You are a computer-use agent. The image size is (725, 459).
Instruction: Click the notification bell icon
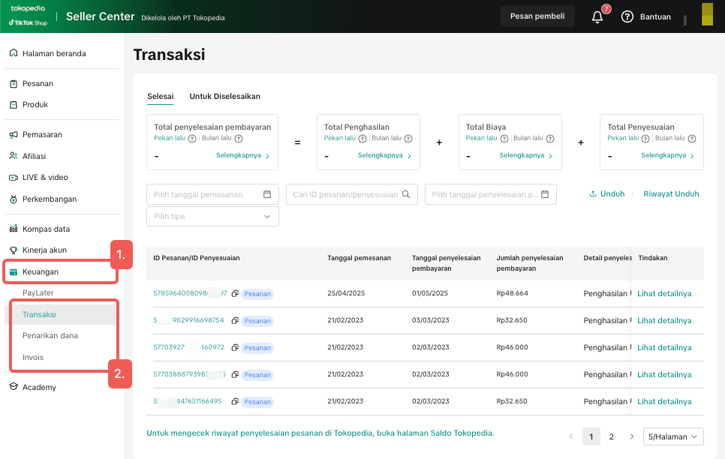pos(597,17)
